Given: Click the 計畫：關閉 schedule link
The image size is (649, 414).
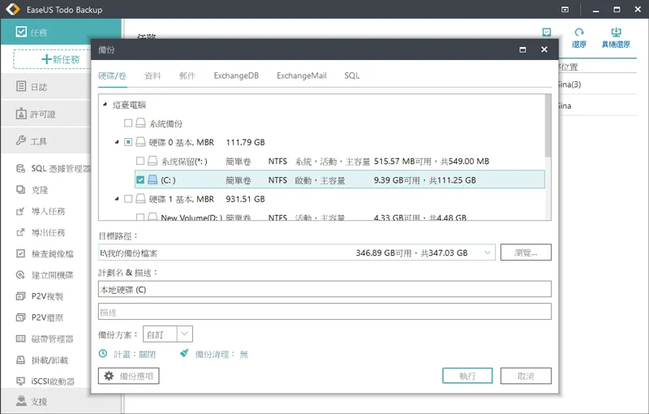Looking at the screenshot, I should pyautogui.click(x=135, y=355).
